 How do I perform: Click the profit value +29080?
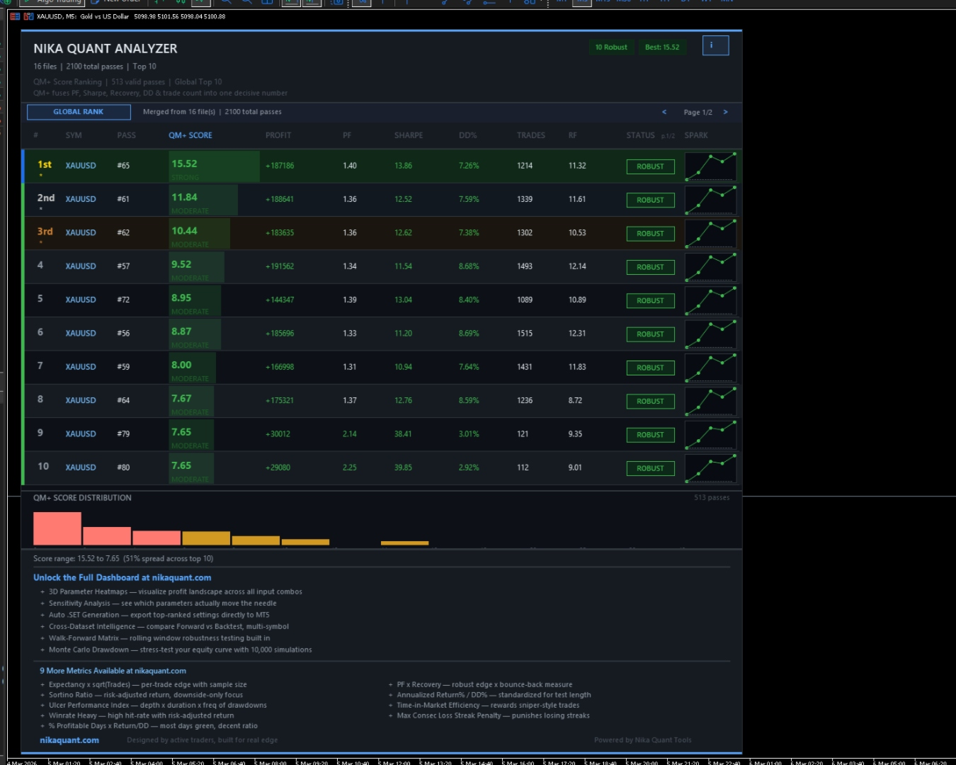[x=278, y=467]
